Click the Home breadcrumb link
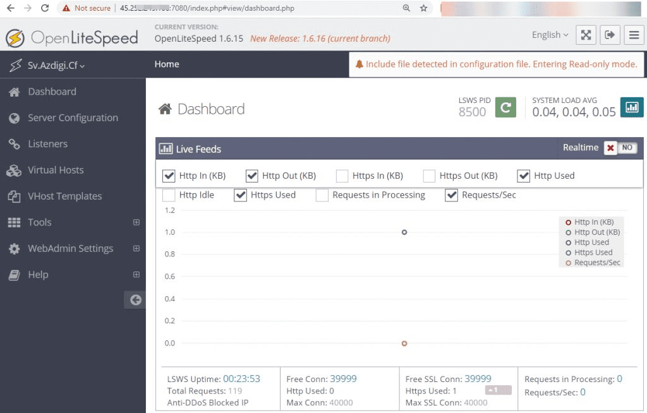The height and width of the screenshot is (413, 647). 167,64
